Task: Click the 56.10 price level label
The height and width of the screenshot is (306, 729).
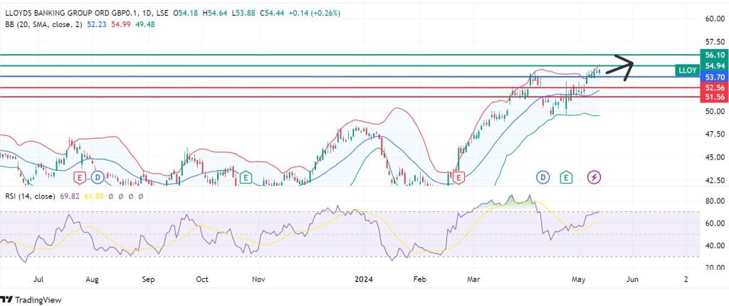Action: tap(714, 55)
